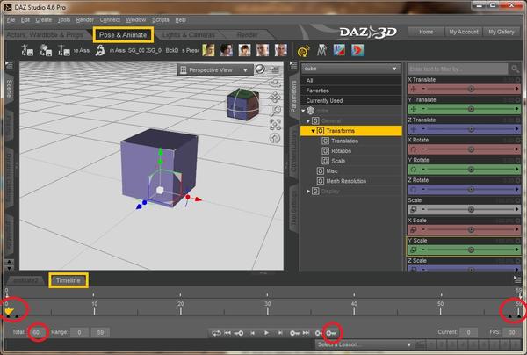This screenshot has width=527, height=355.
Task: Open the Timeline pane options menu icon
Action: [517, 279]
